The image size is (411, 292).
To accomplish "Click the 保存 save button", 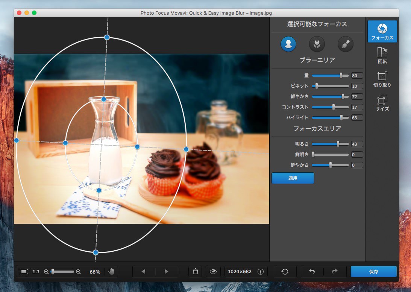I will [373, 271].
